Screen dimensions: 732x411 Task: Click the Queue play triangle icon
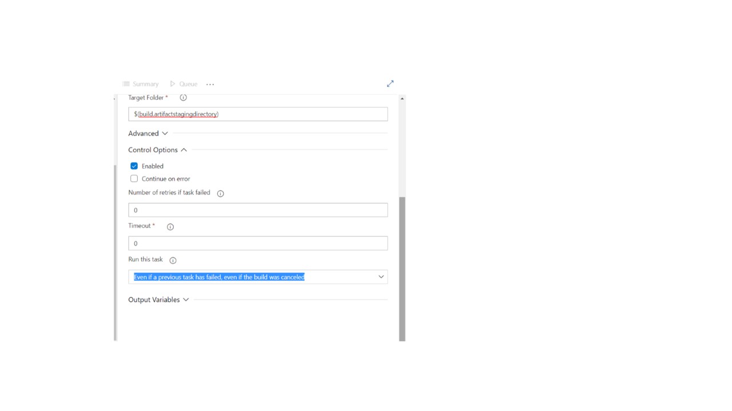click(173, 84)
